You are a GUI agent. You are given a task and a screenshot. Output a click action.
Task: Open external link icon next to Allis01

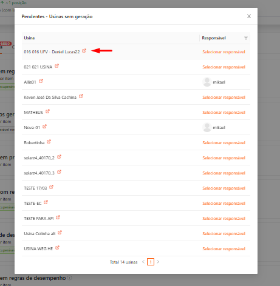click(41, 81)
